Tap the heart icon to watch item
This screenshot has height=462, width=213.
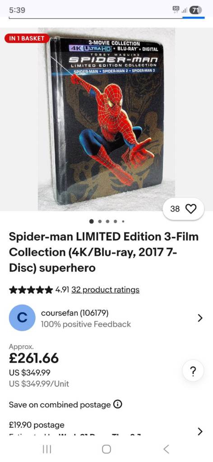pos(191,209)
